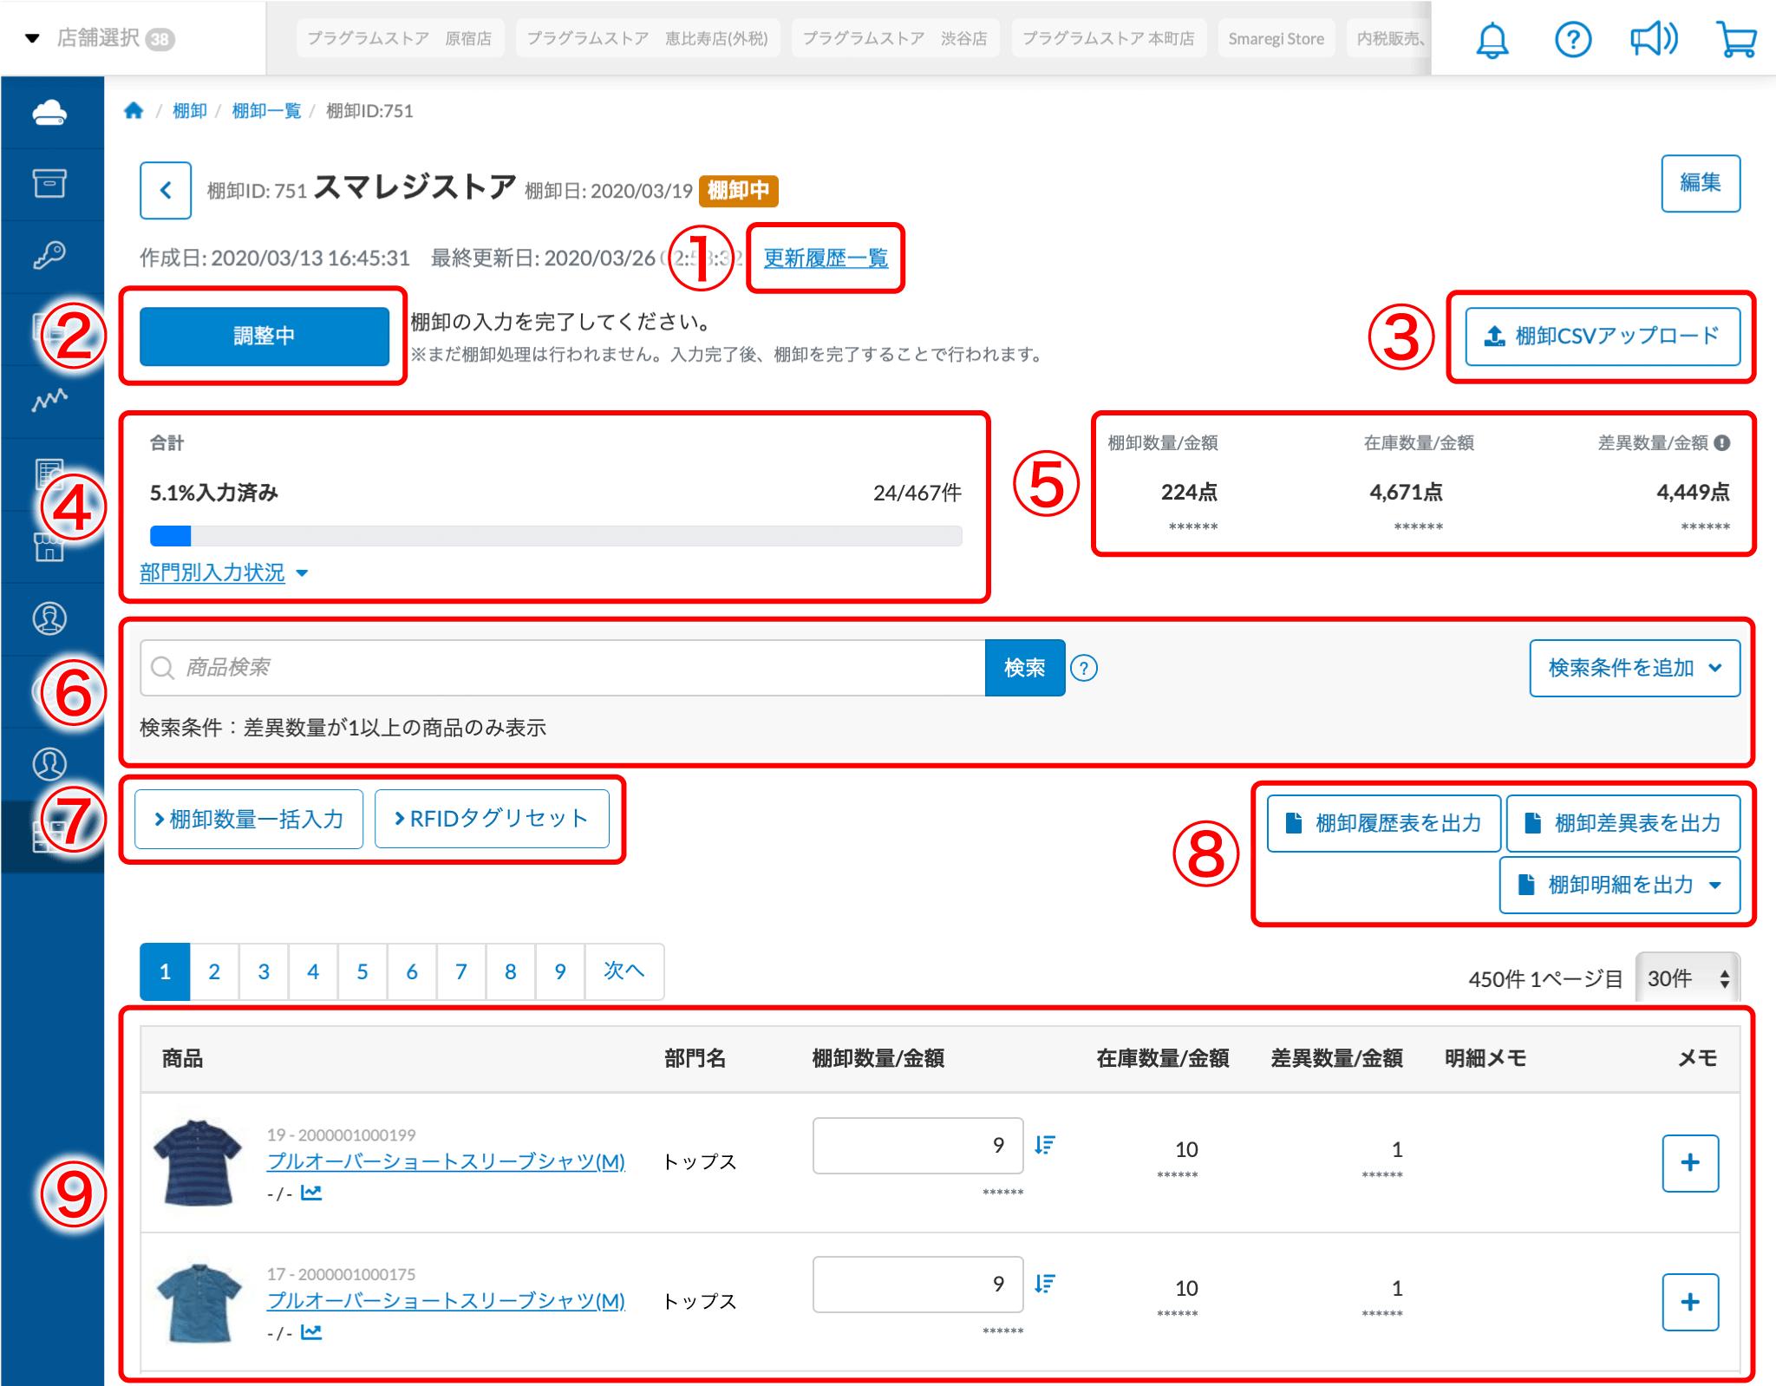
Task: Go to page 5 in pagination
Action: pos(362,971)
